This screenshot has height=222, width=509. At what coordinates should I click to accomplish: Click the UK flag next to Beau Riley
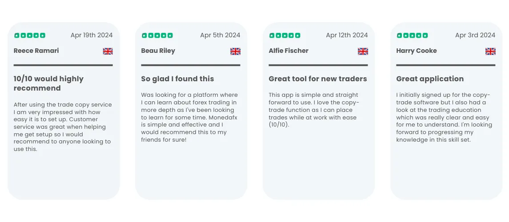(235, 51)
